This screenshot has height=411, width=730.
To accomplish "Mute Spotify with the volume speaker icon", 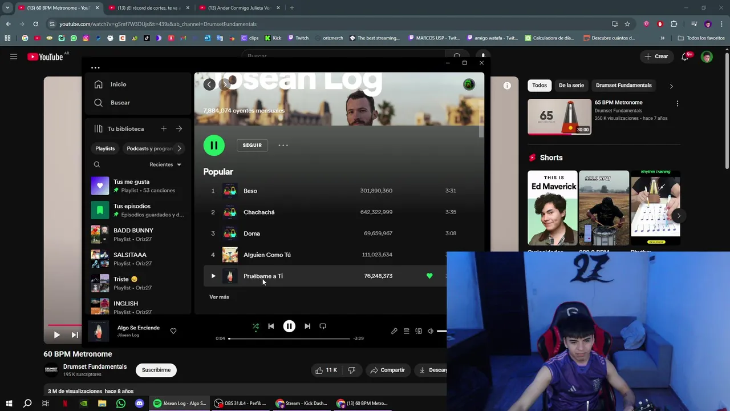I will [431, 331].
